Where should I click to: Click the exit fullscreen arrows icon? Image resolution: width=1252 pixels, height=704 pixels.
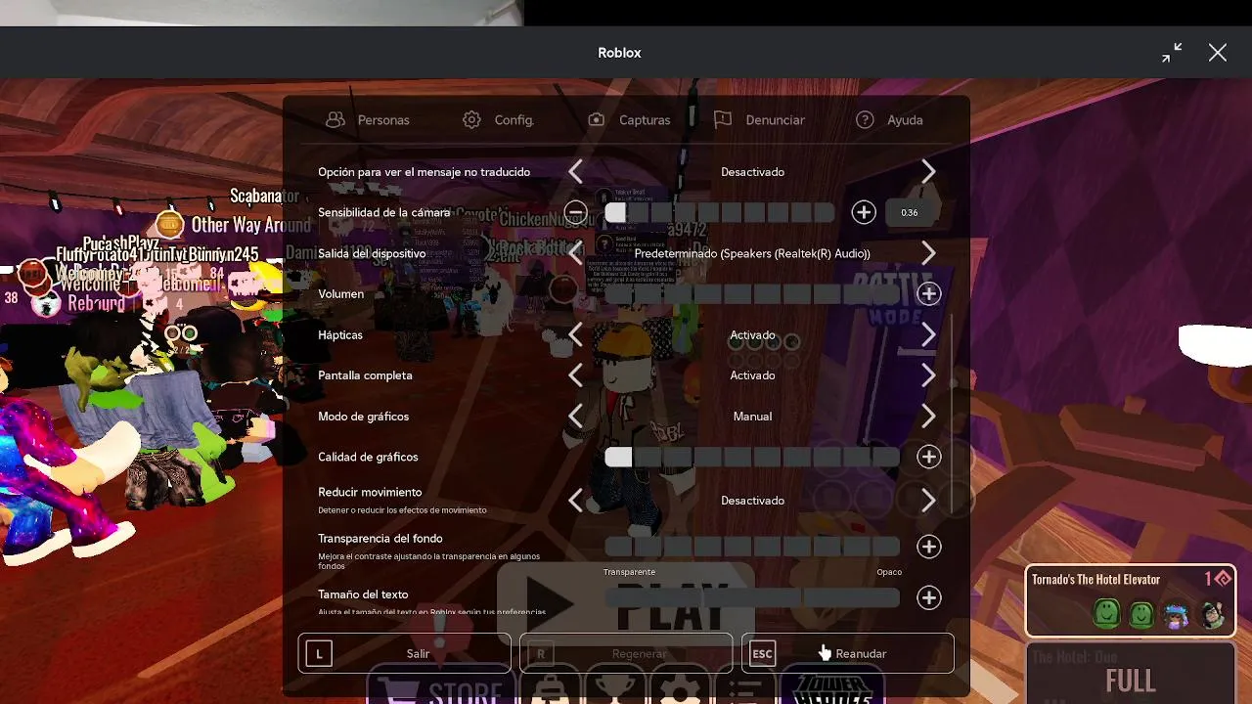(1172, 53)
